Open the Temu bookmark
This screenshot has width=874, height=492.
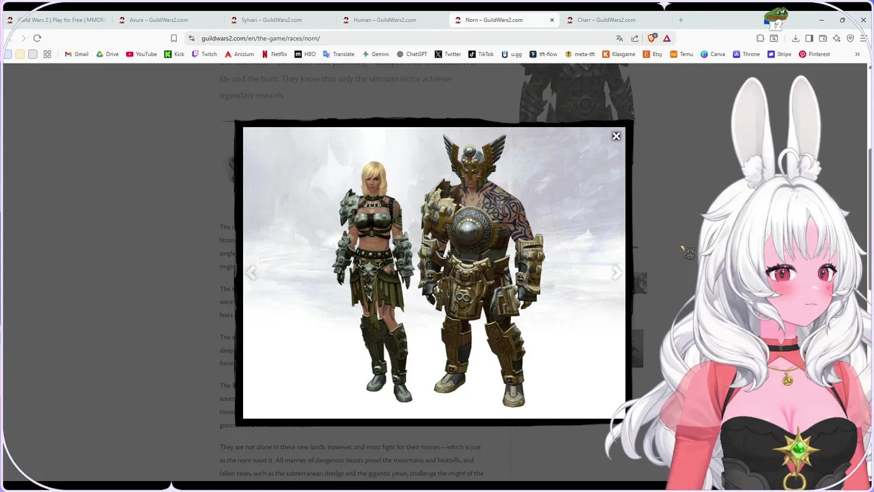click(x=681, y=54)
